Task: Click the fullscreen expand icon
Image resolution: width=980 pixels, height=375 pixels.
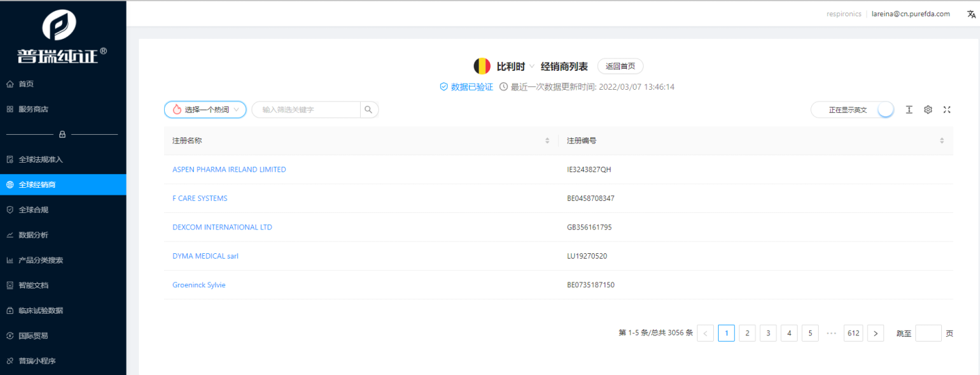Action: (x=947, y=110)
